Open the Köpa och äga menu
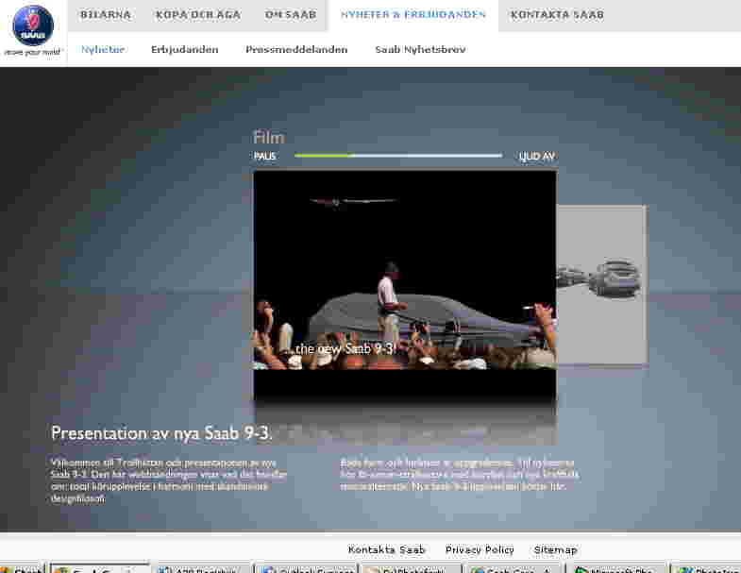This screenshot has width=741, height=573. coord(198,15)
